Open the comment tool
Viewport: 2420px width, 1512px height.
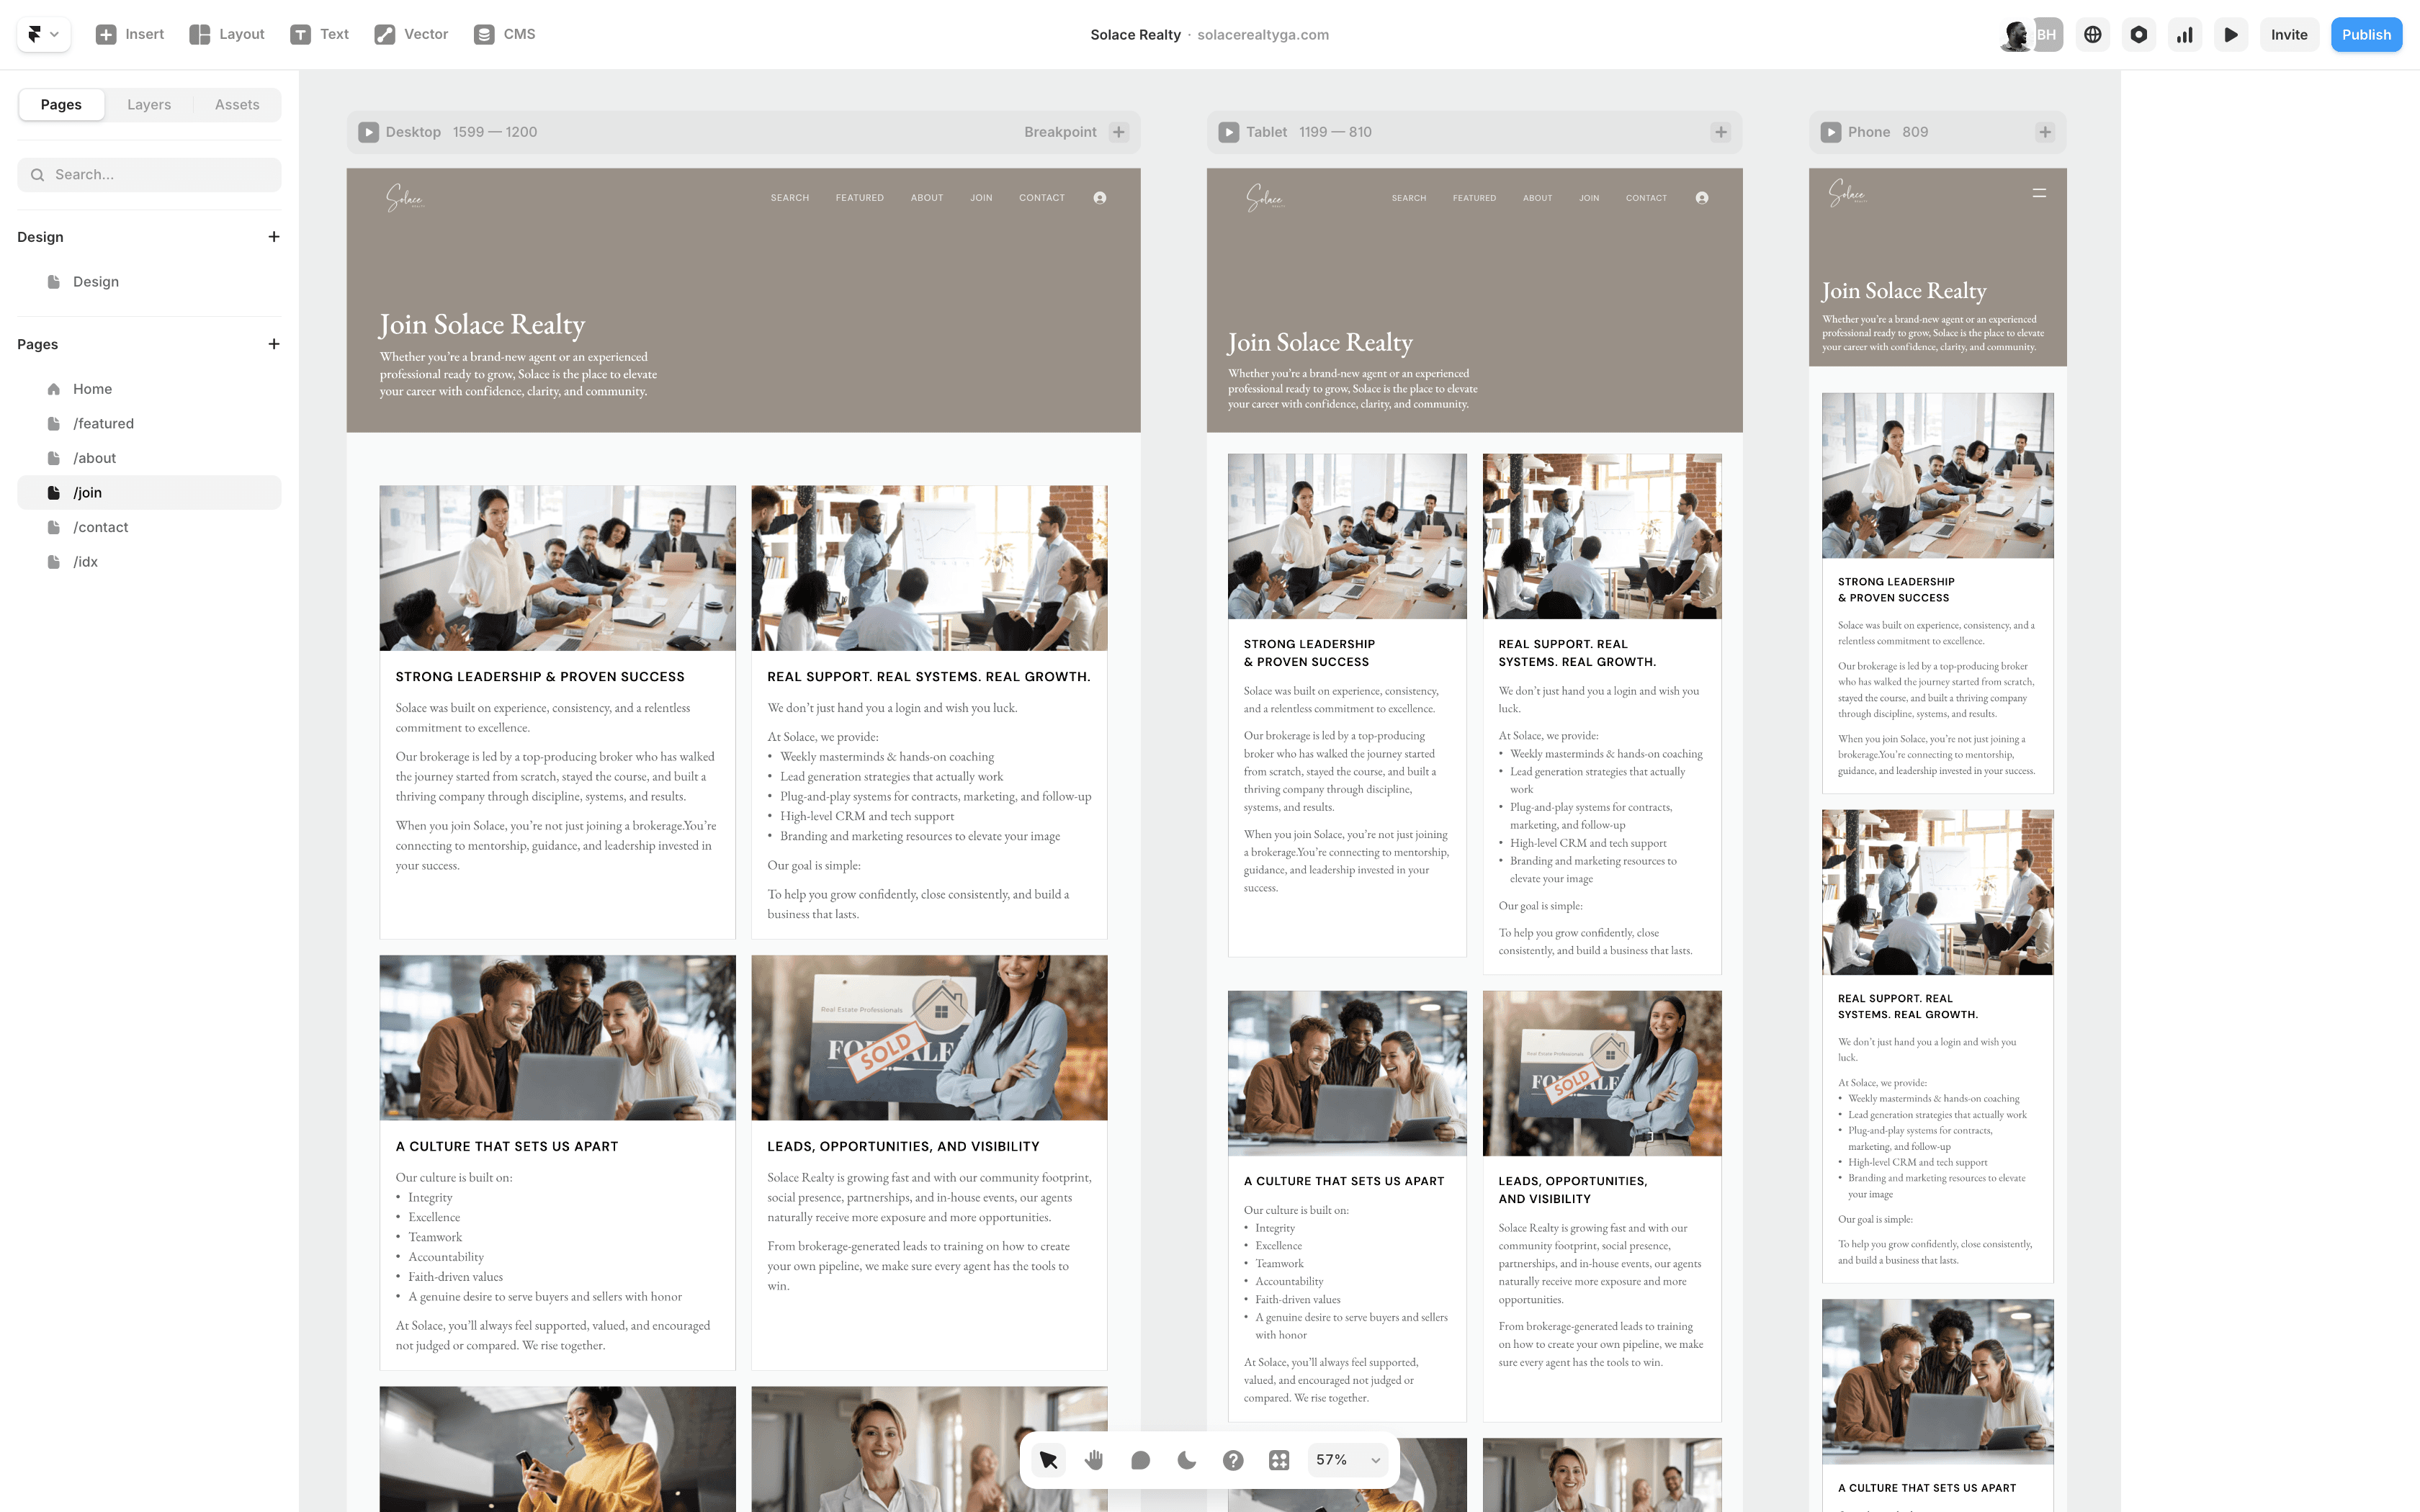pyautogui.click(x=1140, y=1460)
